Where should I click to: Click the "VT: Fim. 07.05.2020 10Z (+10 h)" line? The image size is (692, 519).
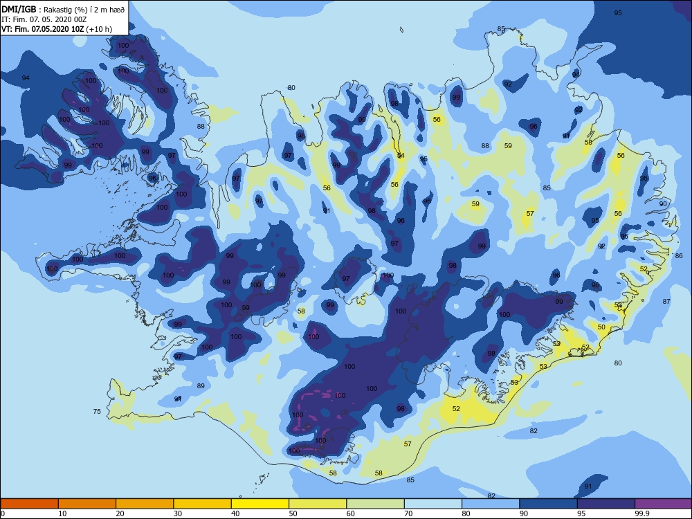57,29
